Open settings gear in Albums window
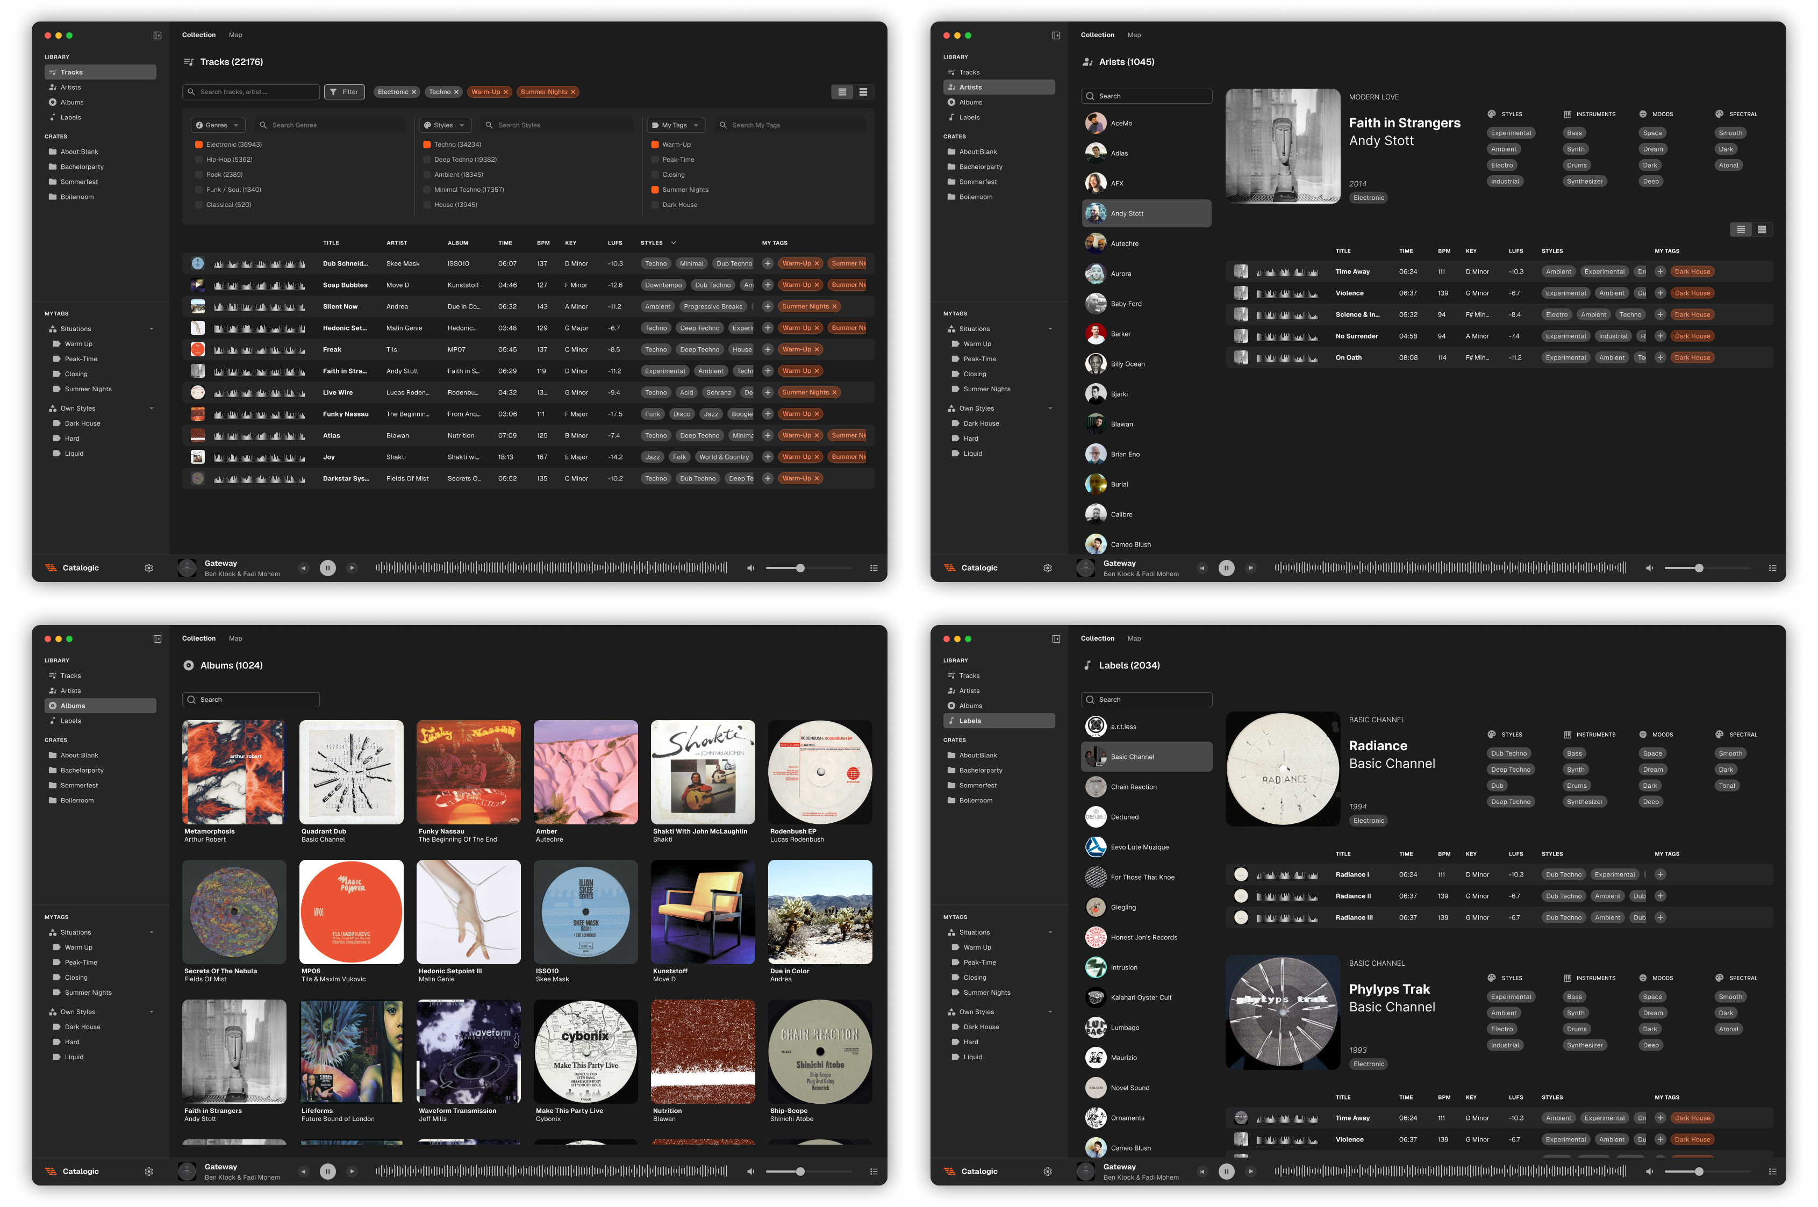This screenshot has height=1207, width=1818. [x=148, y=1172]
